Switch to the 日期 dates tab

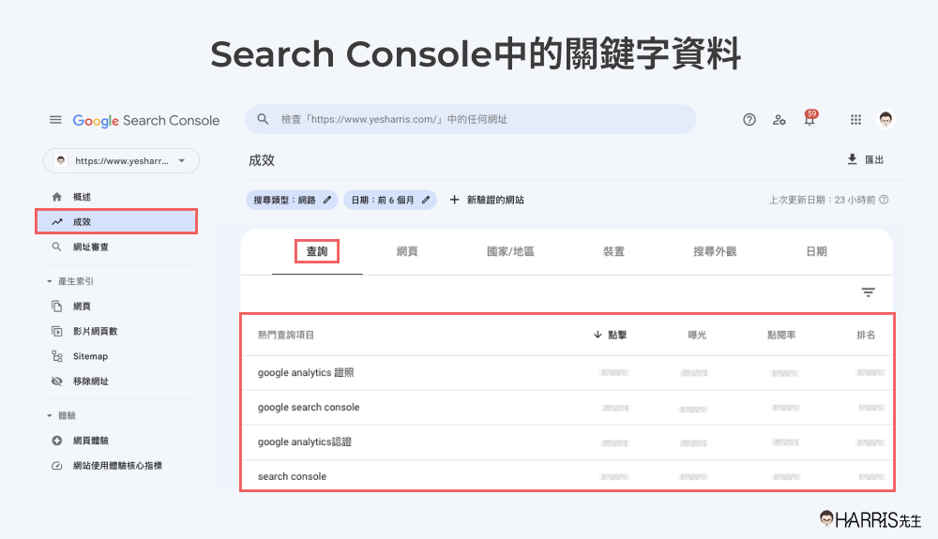pyautogui.click(x=817, y=251)
